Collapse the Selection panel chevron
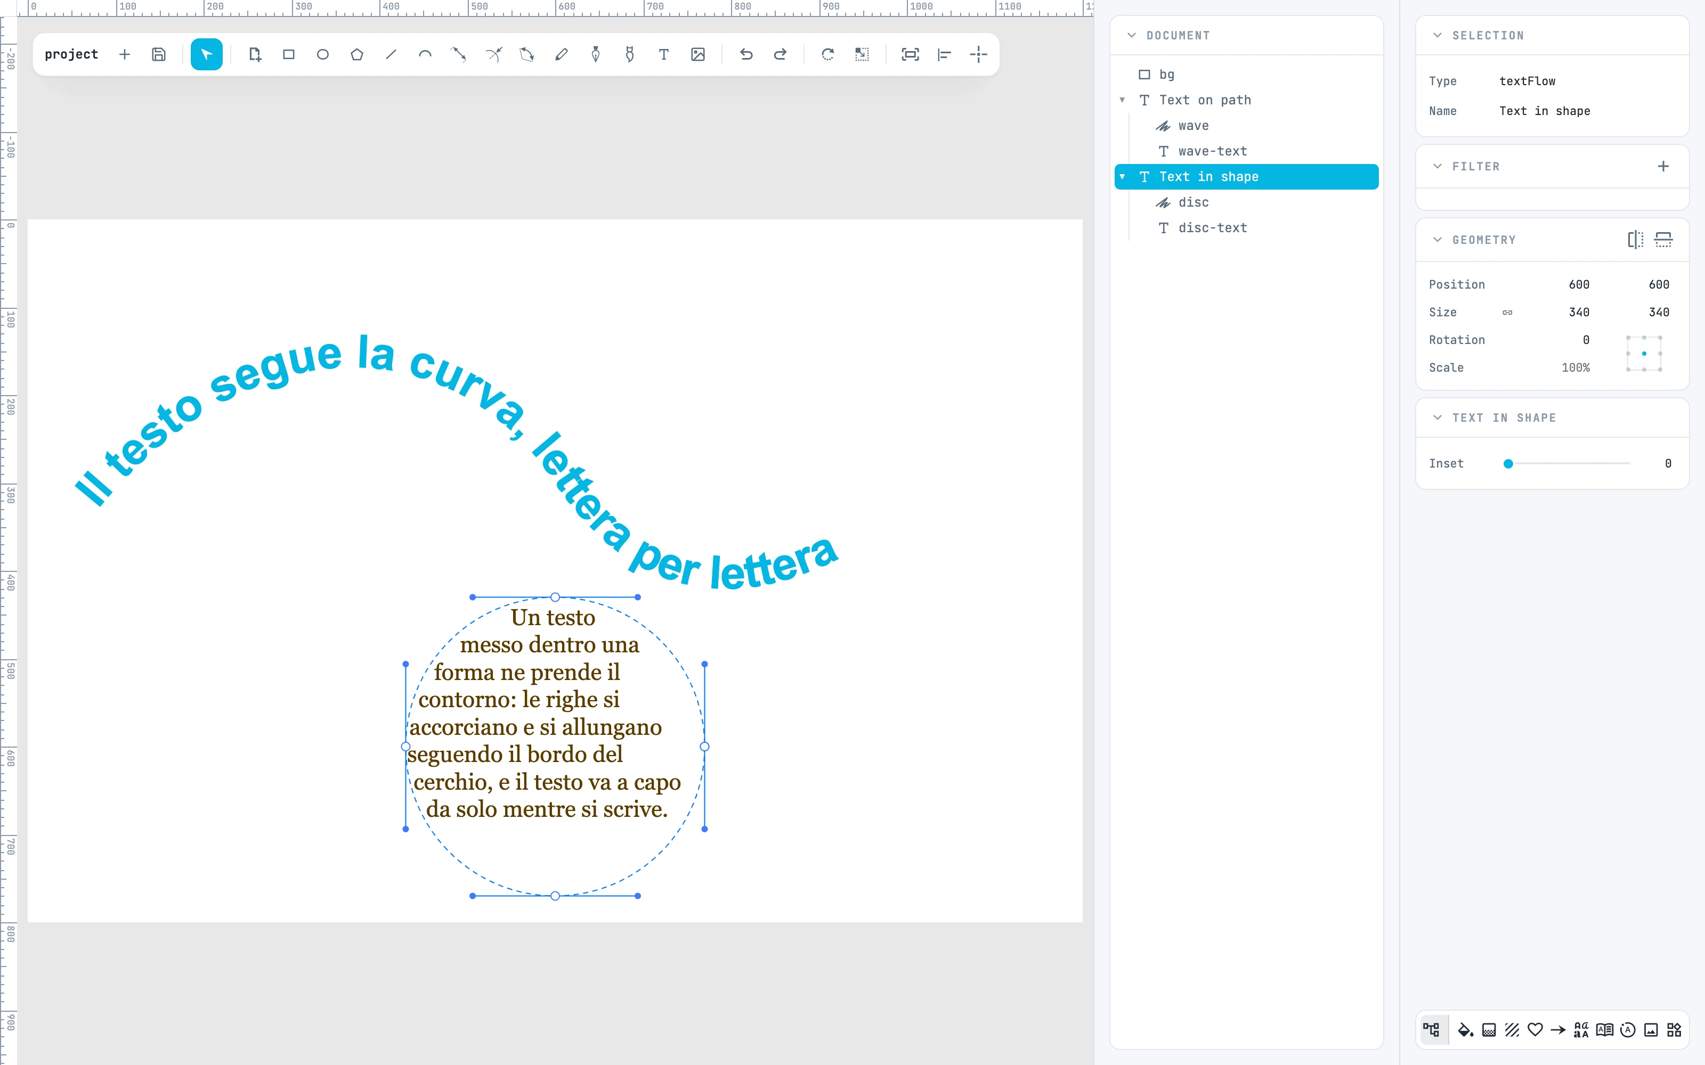Image resolution: width=1705 pixels, height=1065 pixels. coord(1438,35)
